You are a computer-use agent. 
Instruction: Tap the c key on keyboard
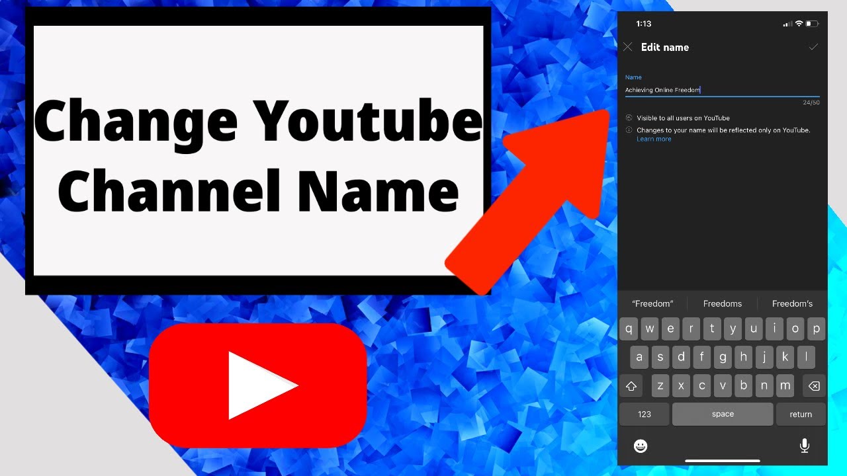(x=701, y=385)
